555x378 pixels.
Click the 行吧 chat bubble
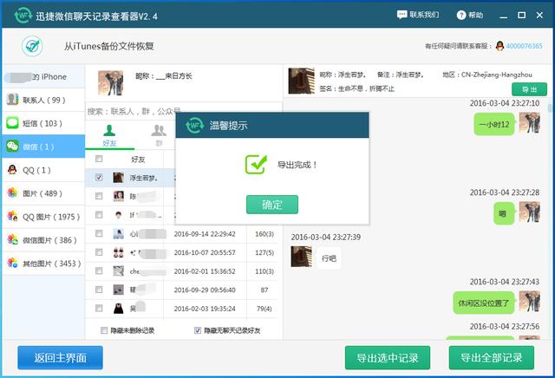[329, 258]
